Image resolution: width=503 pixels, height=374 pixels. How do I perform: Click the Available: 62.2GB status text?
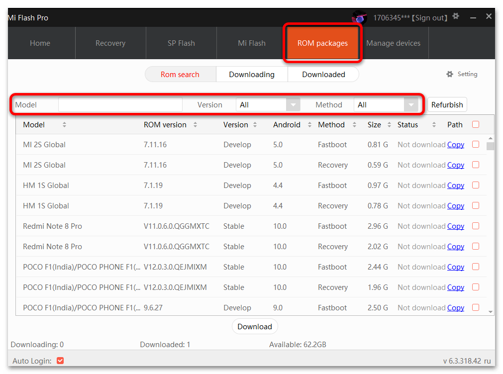pos(298,345)
